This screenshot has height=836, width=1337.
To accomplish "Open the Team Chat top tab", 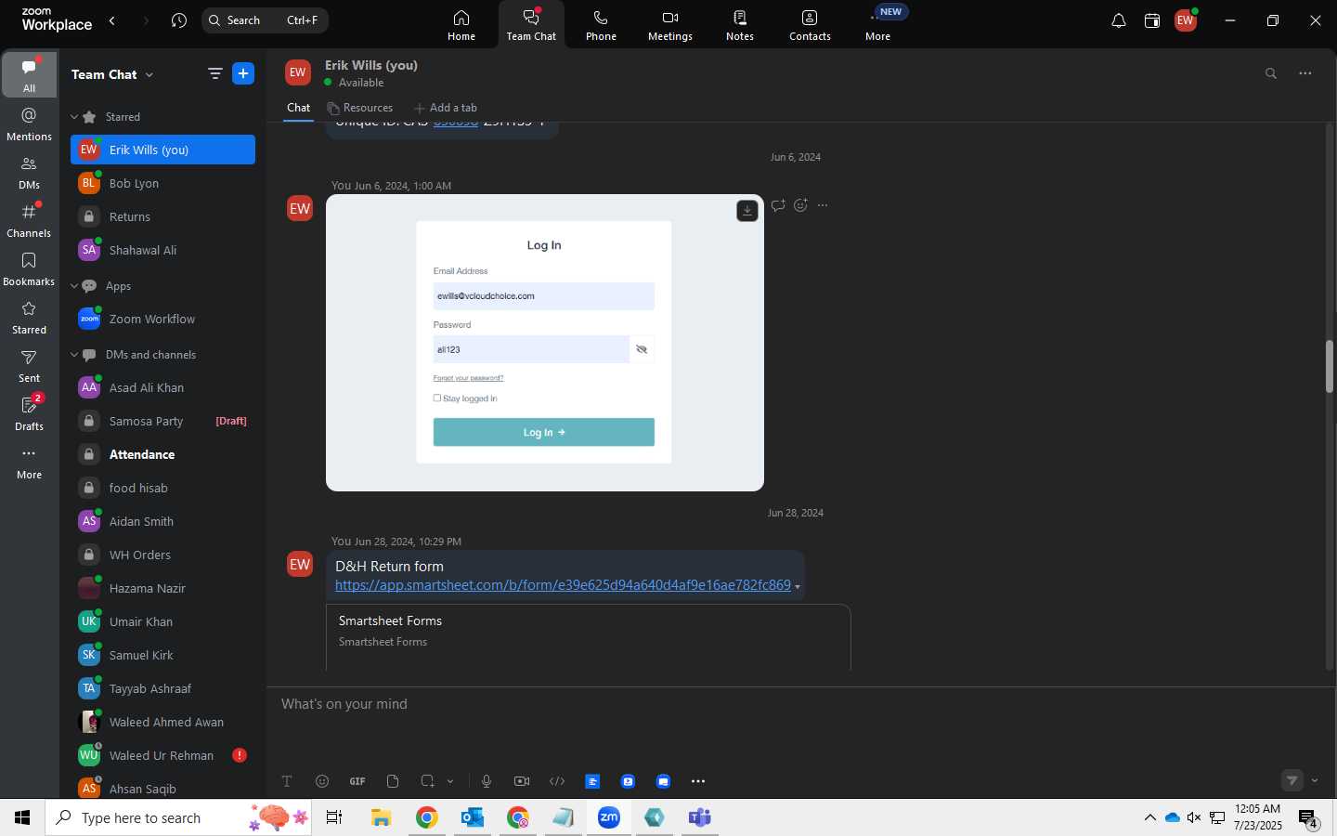I will [x=531, y=25].
